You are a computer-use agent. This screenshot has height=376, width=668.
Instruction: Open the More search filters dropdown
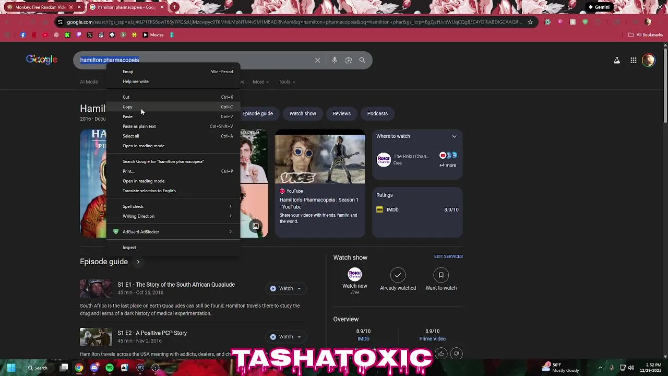pyautogui.click(x=260, y=81)
